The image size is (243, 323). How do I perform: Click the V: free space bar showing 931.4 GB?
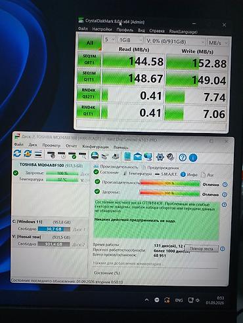point(54,244)
